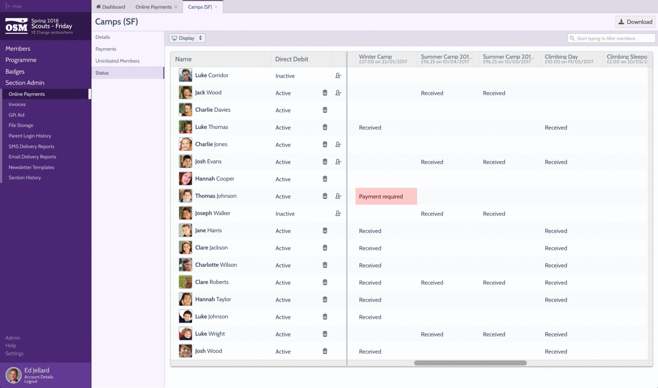Click add-user icon for Luke Corridor
Image resolution: width=658 pixels, height=388 pixels.
(338, 76)
